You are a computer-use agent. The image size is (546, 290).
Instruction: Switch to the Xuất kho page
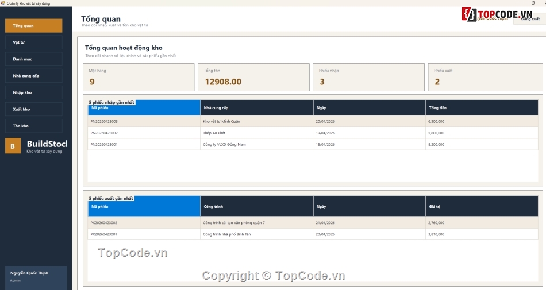(x=34, y=109)
